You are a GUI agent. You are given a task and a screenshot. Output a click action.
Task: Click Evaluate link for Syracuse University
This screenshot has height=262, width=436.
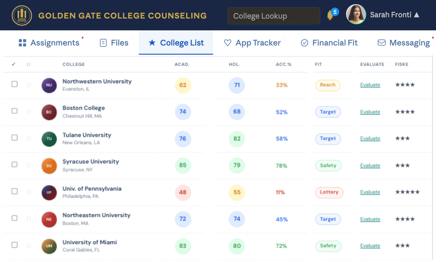370,165
